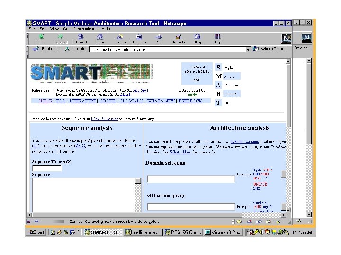This screenshot has height=255, width=341.
Task: Open the FEEDBACK link
Action: coord(190,101)
